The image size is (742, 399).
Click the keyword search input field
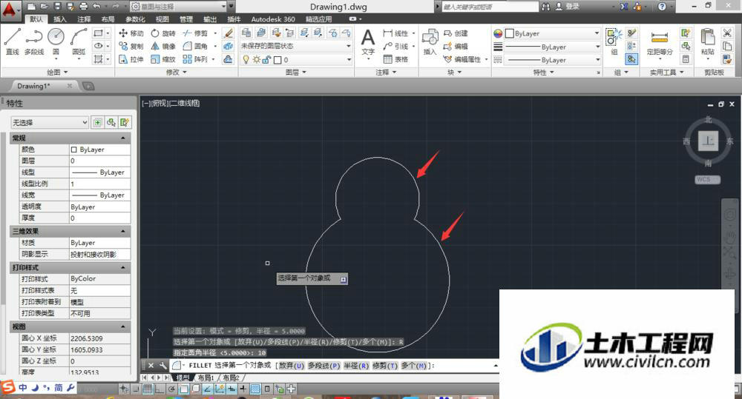point(490,7)
